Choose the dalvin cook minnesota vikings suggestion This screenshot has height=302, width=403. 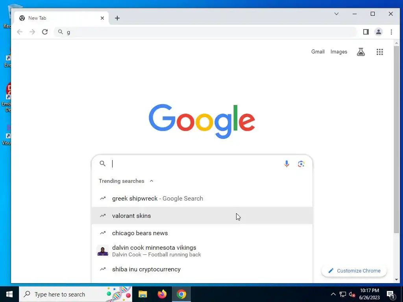(x=202, y=250)
